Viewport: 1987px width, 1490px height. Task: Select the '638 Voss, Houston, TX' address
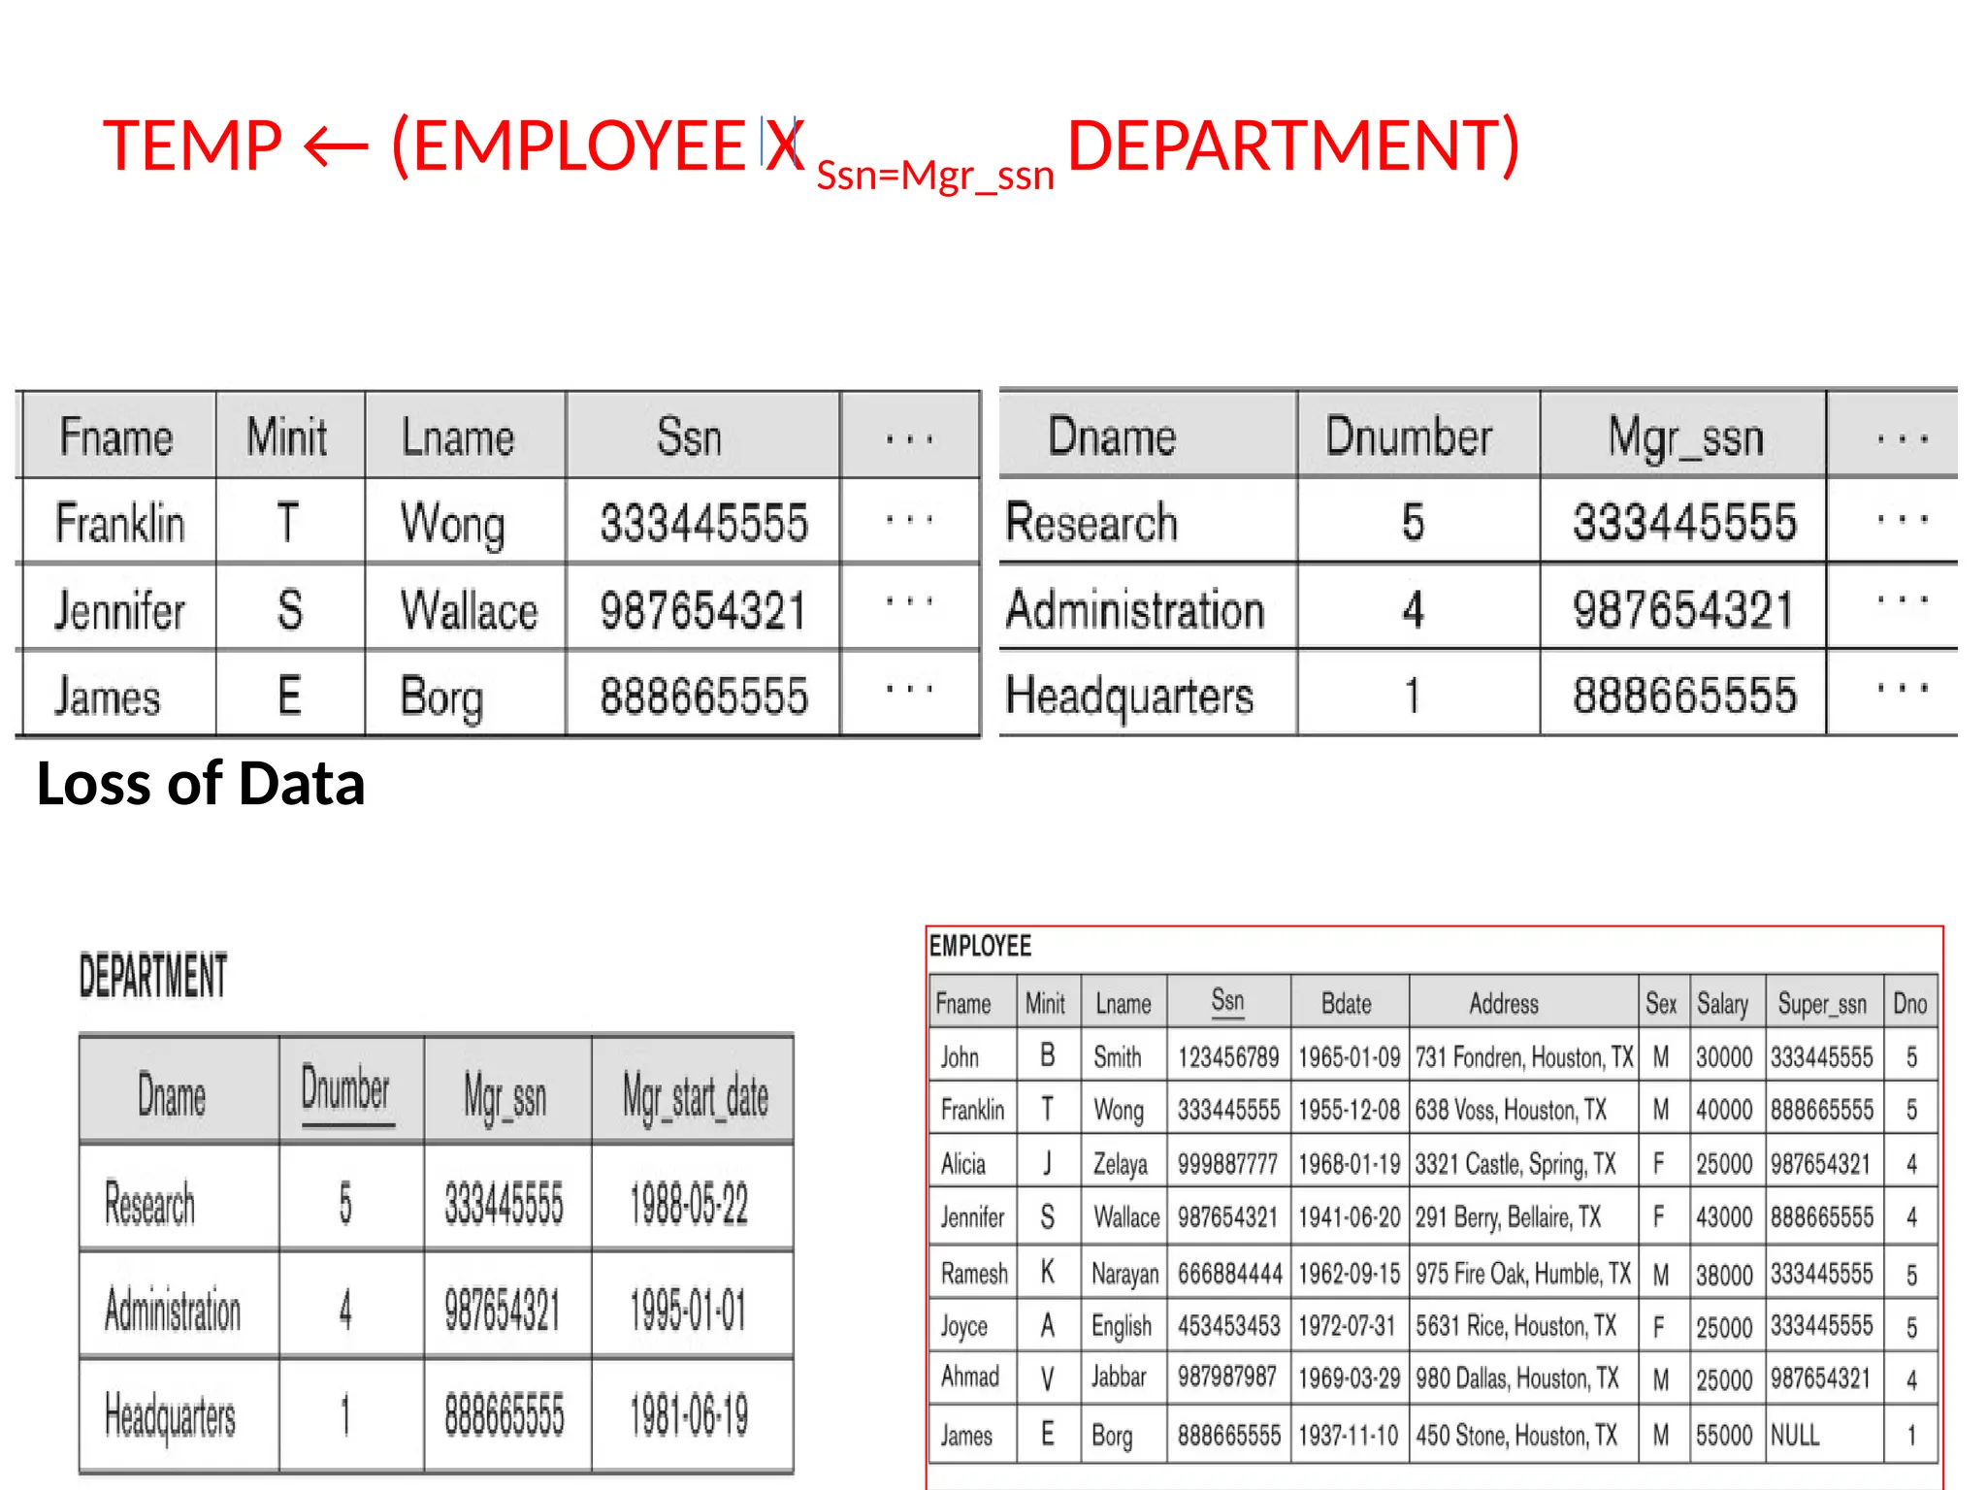pyautogui.click(x=1511, y=1110)
